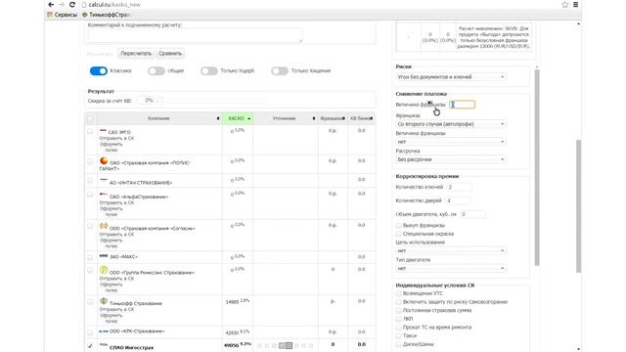Focus the Количество ключей field

point(459,187)
